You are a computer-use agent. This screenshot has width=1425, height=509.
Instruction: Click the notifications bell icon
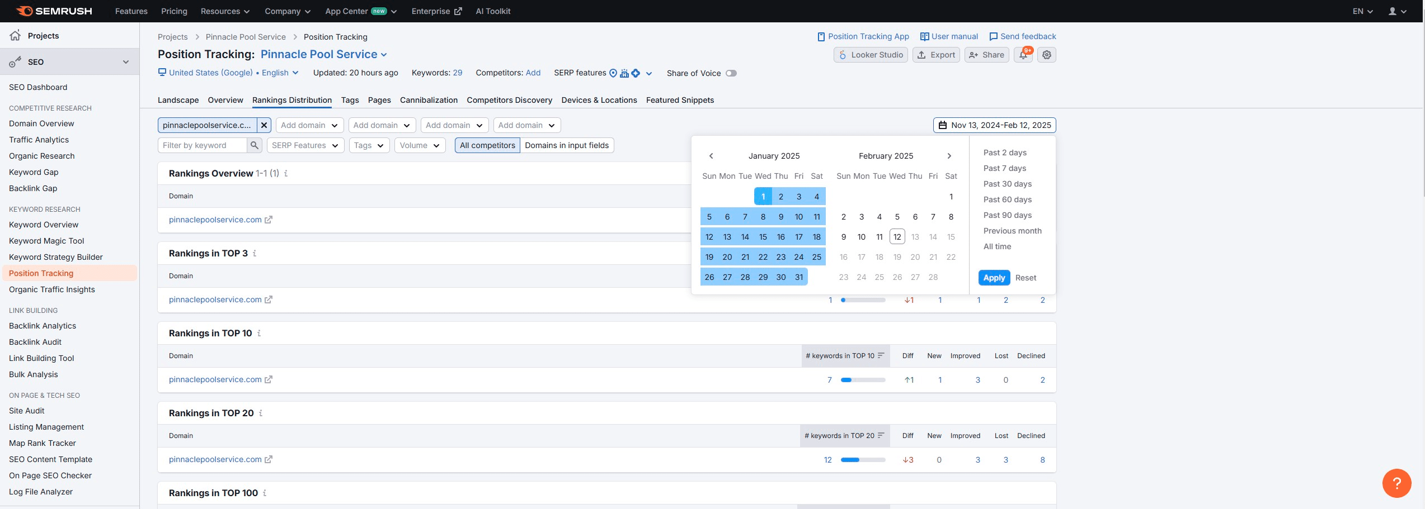point(1023,55)
